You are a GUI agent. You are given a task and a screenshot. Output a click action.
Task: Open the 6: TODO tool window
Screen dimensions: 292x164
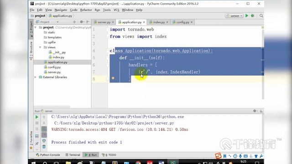pos(109,155)
